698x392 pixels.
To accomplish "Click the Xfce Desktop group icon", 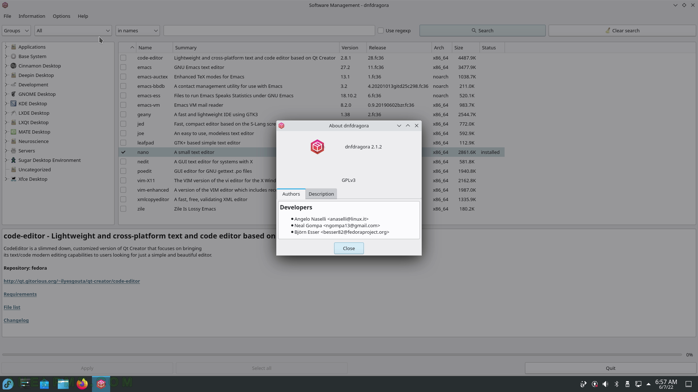I will (x=13, y=179).
